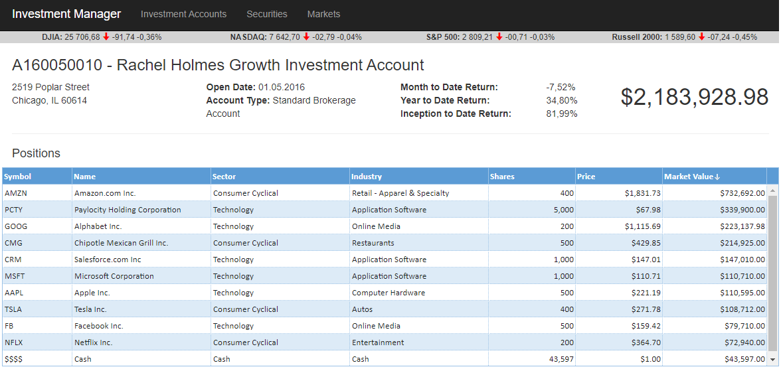
Task: Click the DJIA red down arrow
Action: point(106,37)
